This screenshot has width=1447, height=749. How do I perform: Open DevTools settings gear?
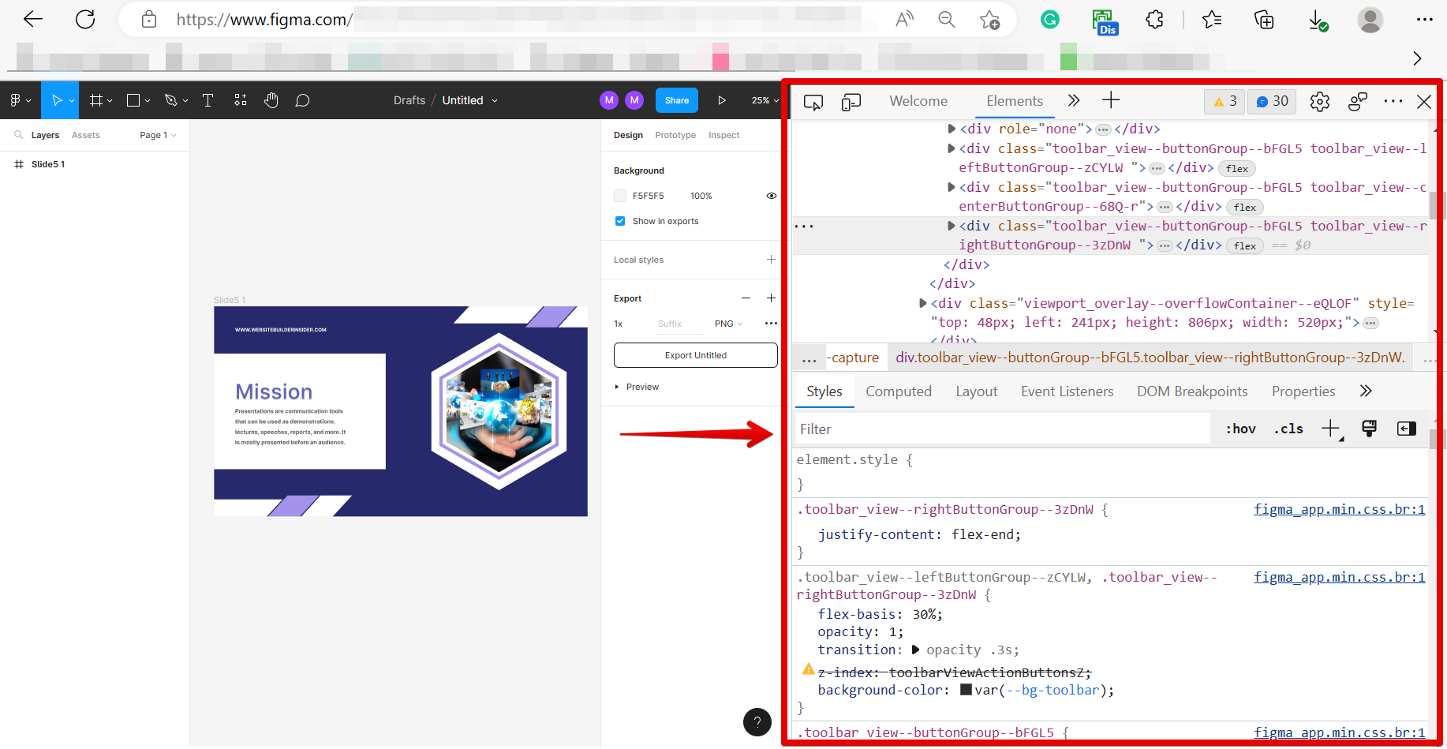click(1319, 102)
